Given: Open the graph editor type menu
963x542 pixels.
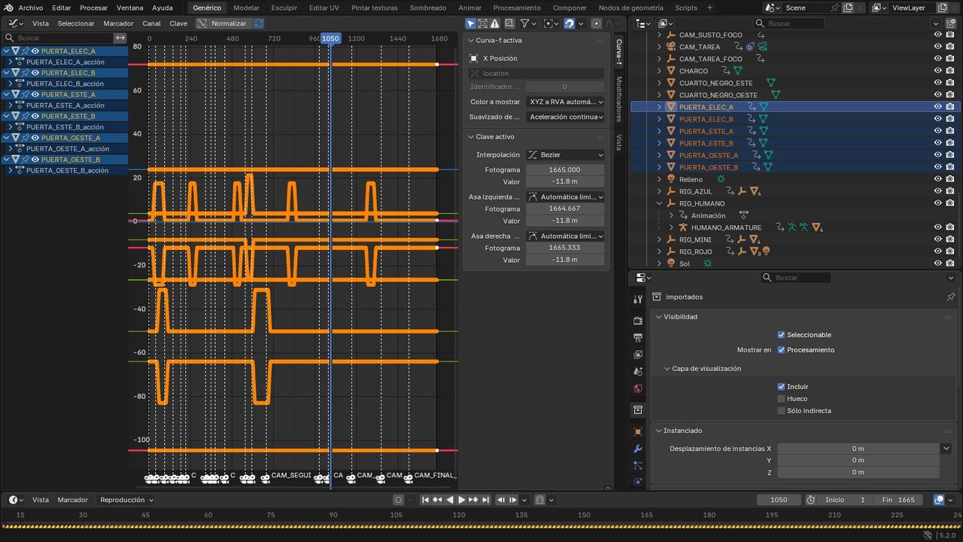Looking at the screenshot, I should [15, 23].
